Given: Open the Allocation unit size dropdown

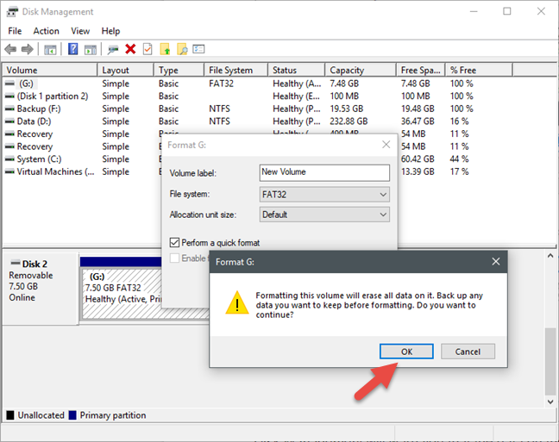Looking at the screenshot, I should pos(324,215).
